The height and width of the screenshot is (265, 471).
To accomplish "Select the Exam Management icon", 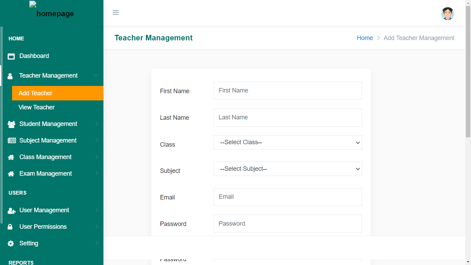I will pyautogui.click(x=11, y=173).
